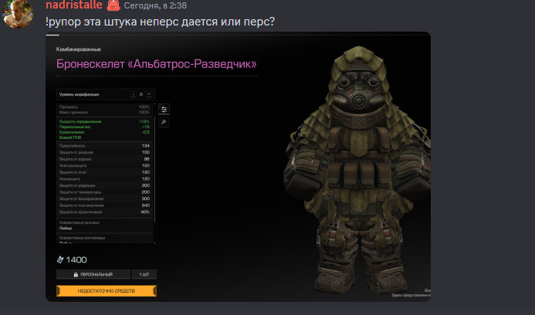The image size is (535, 315).
Task: Click the "Прочность" 100% row
Action: pyautogui.click(x=104, y=107)
